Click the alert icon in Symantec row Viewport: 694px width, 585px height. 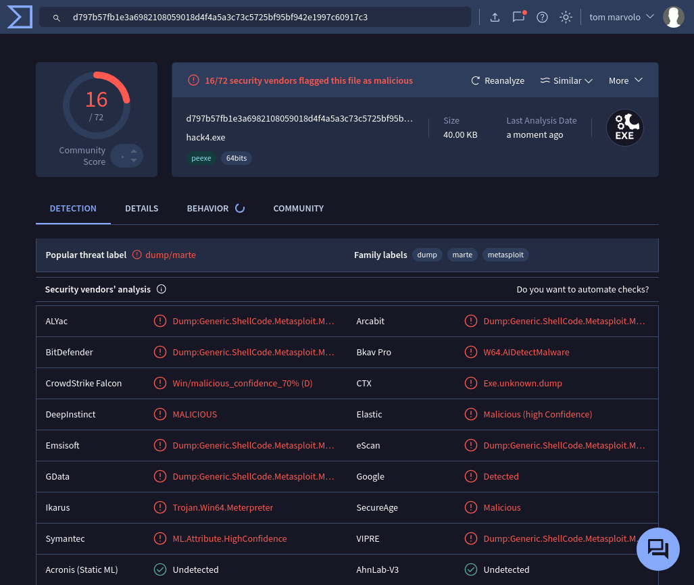point(159,538)
